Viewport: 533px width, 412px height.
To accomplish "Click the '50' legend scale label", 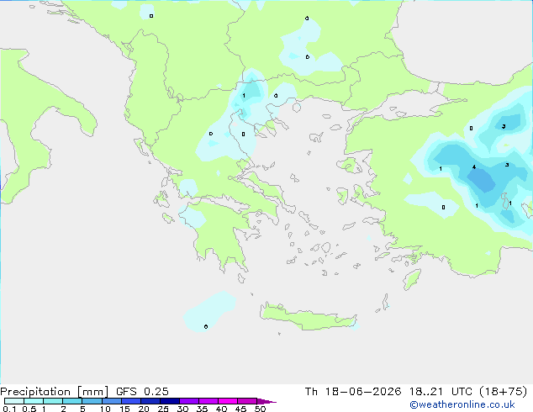I will coord(260,409).
